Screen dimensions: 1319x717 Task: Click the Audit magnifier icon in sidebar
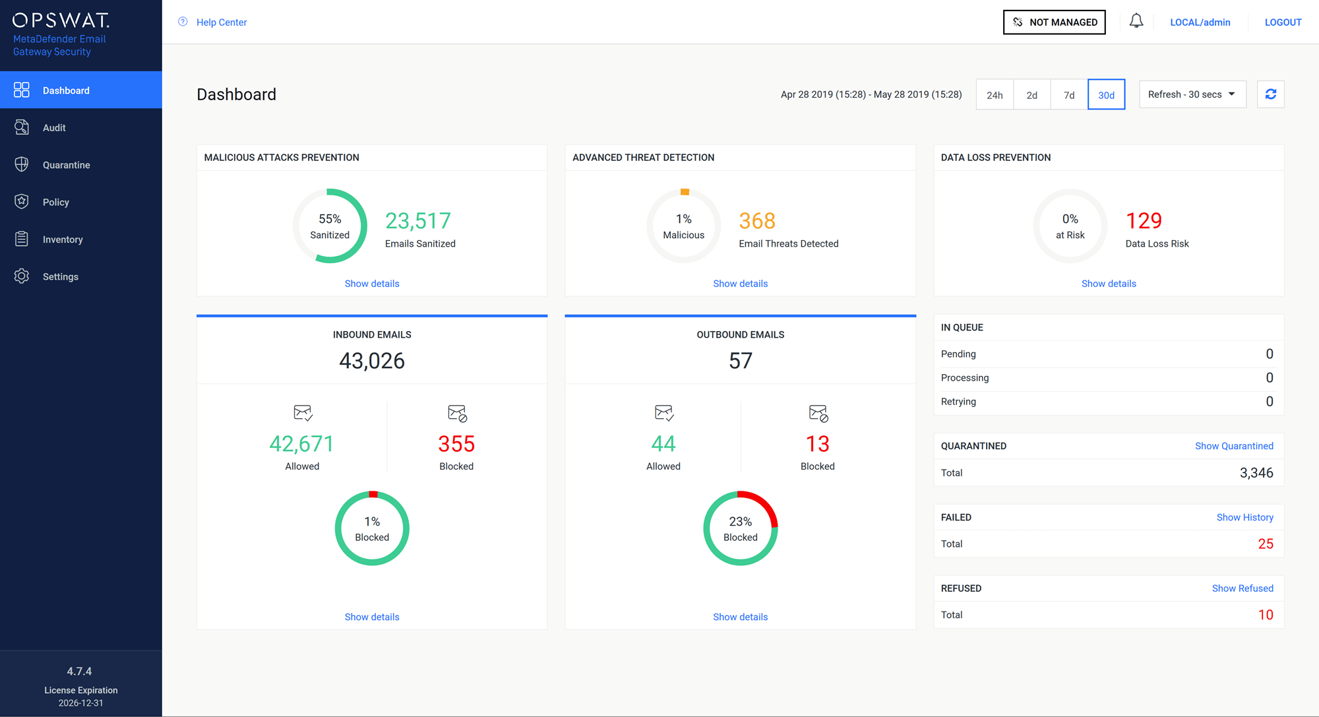pyautogui.click(x=22, y=127)
